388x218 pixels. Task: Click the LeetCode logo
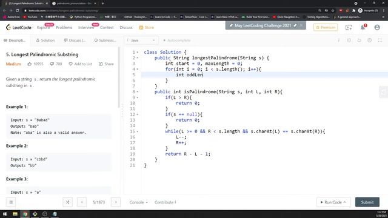point(19,27)
